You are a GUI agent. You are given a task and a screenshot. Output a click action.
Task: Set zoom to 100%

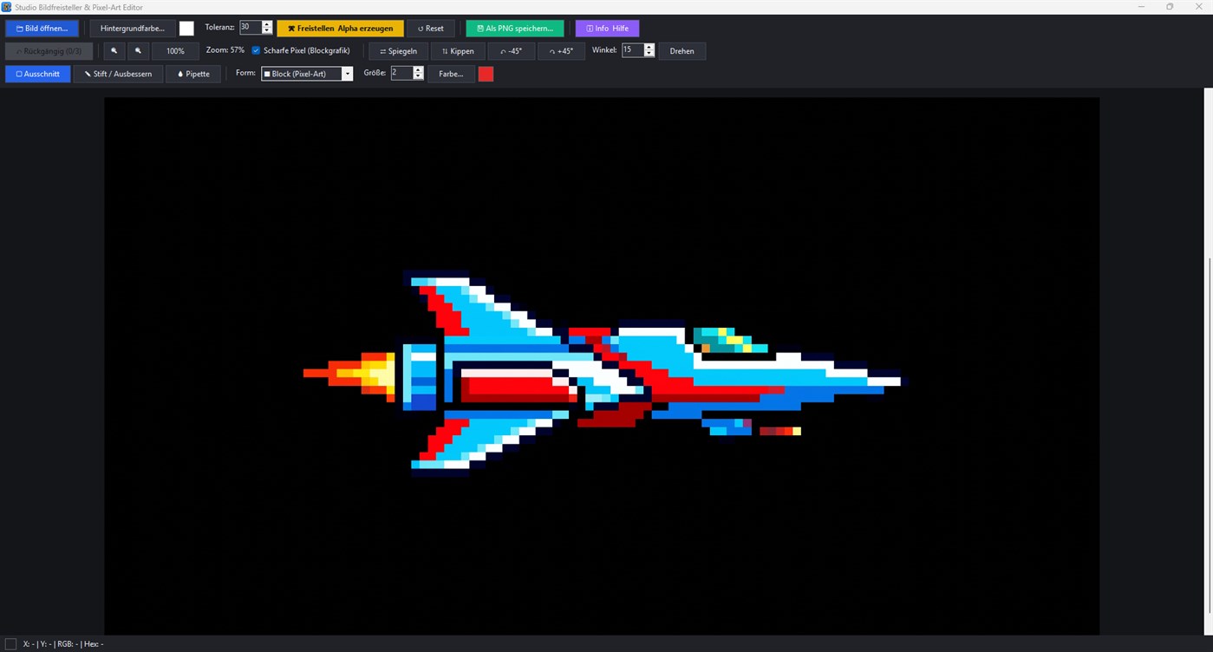point(175,51)
